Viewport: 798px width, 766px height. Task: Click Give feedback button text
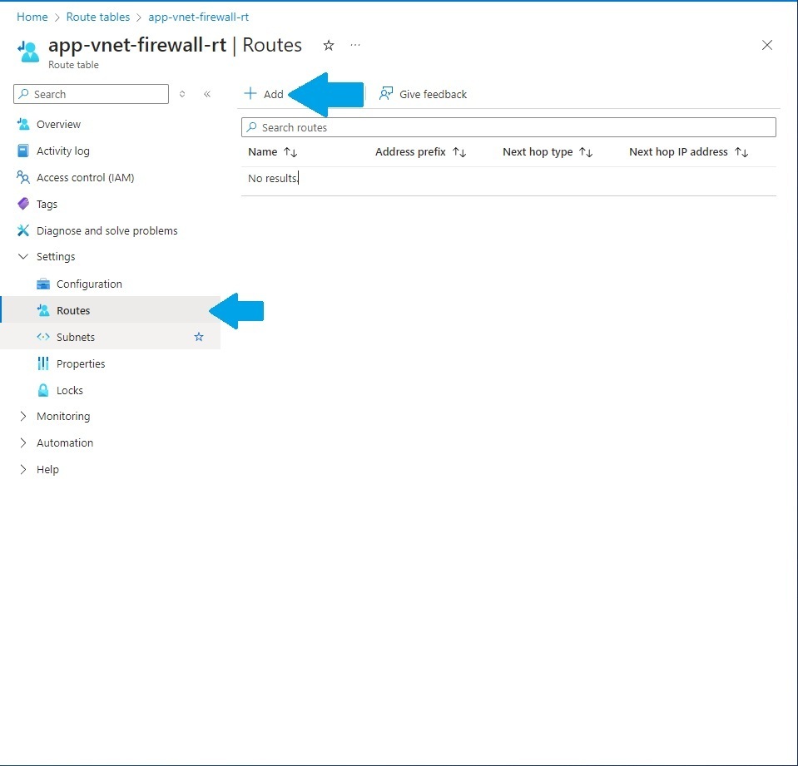click(433, 94)
